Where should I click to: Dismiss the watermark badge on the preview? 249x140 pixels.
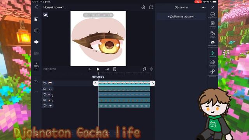coord(111,15)
